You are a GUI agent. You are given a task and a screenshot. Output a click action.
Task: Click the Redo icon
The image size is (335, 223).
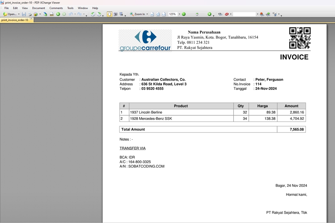click(80, 14)
